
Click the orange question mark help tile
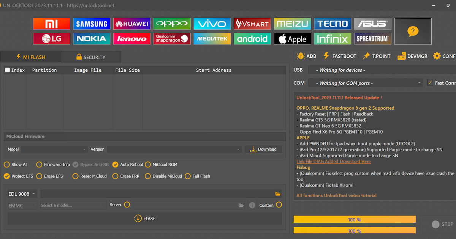click(413, 31)
